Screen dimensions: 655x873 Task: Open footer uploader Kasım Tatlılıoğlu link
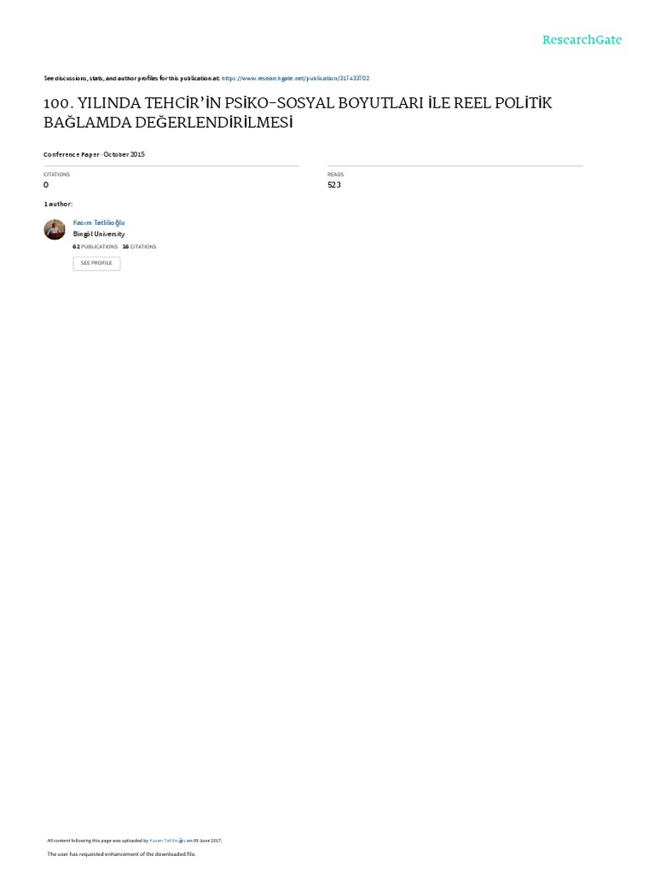click(x=168, y=841)
